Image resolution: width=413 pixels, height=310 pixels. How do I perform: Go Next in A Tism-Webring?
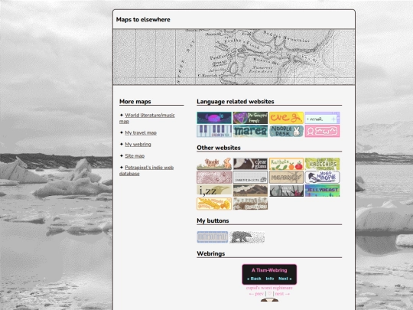click(x=285, y=279)
